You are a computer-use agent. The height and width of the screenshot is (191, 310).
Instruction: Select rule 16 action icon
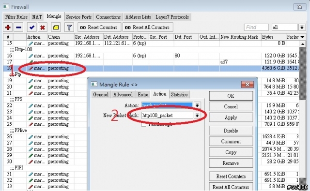click(x=31, y=56)
